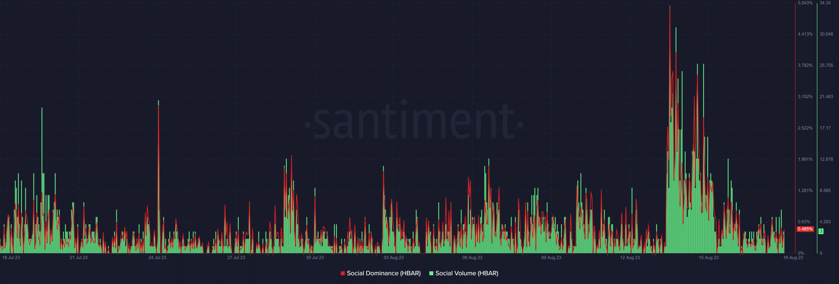Click the 2.522% dominance axis label

(x=805, y=128)
